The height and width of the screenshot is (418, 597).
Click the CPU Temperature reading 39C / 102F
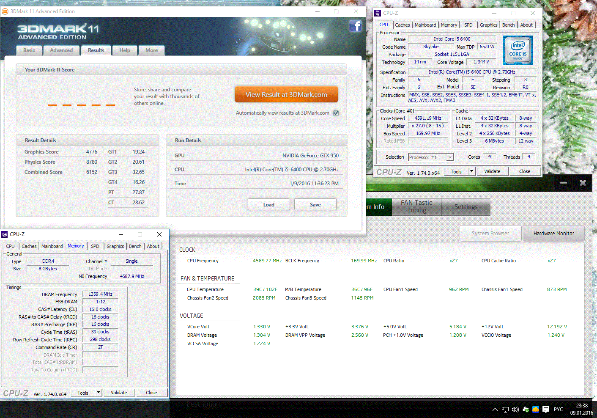click(x=265, y=289)
